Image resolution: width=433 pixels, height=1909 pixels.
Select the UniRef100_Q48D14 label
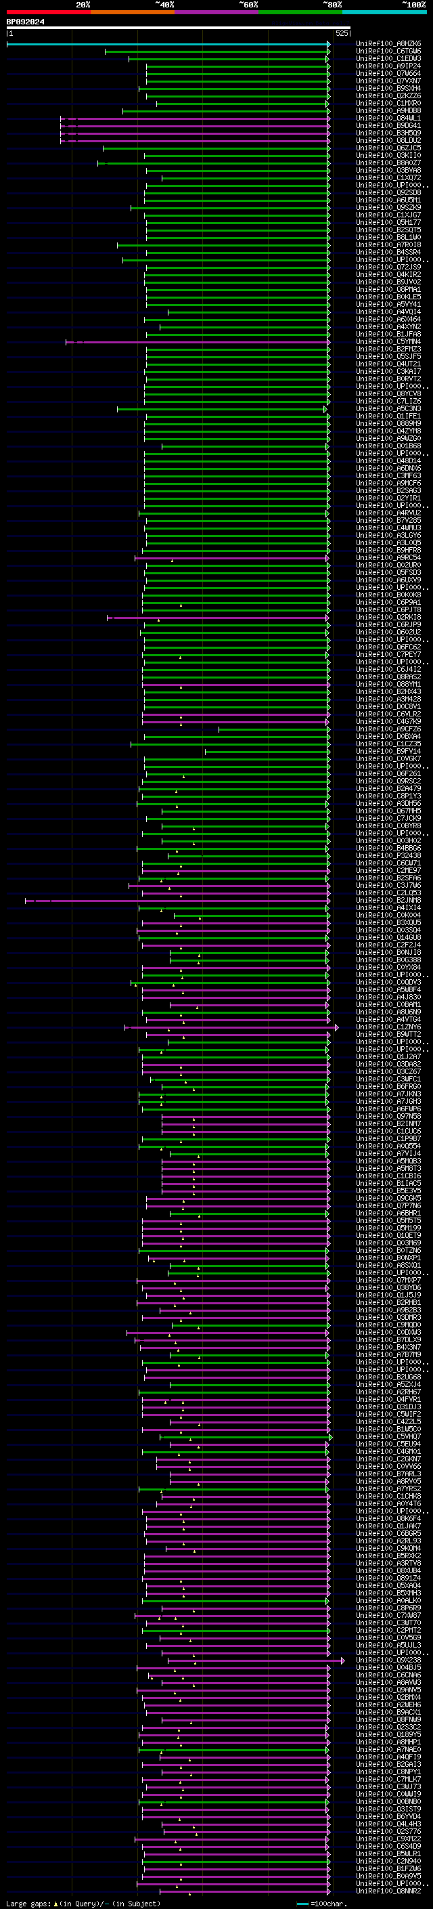(388, 461)
